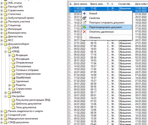The image size is (148, 125).
Task: Click the 'Диагностика' folder icon
Action: coord(5,36)
